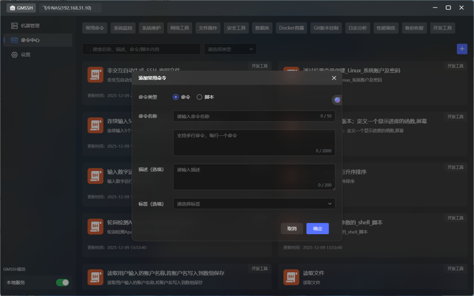Click SH icon of 输入数字运 card
The height and width of the screenshot is (296, 474).
[x=95, y=176]
